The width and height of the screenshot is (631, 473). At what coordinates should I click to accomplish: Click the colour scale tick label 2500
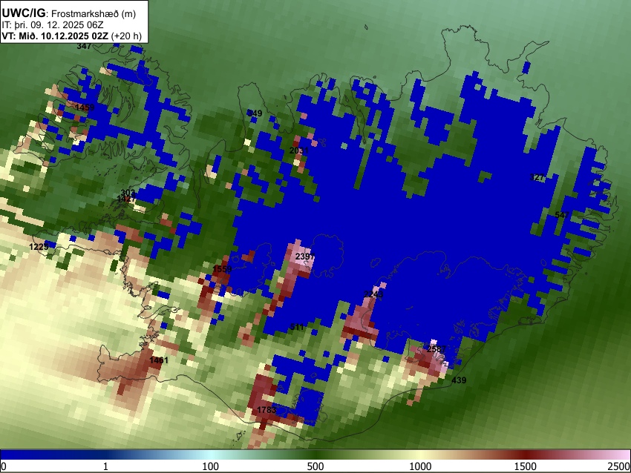click(x=619, y=466)
